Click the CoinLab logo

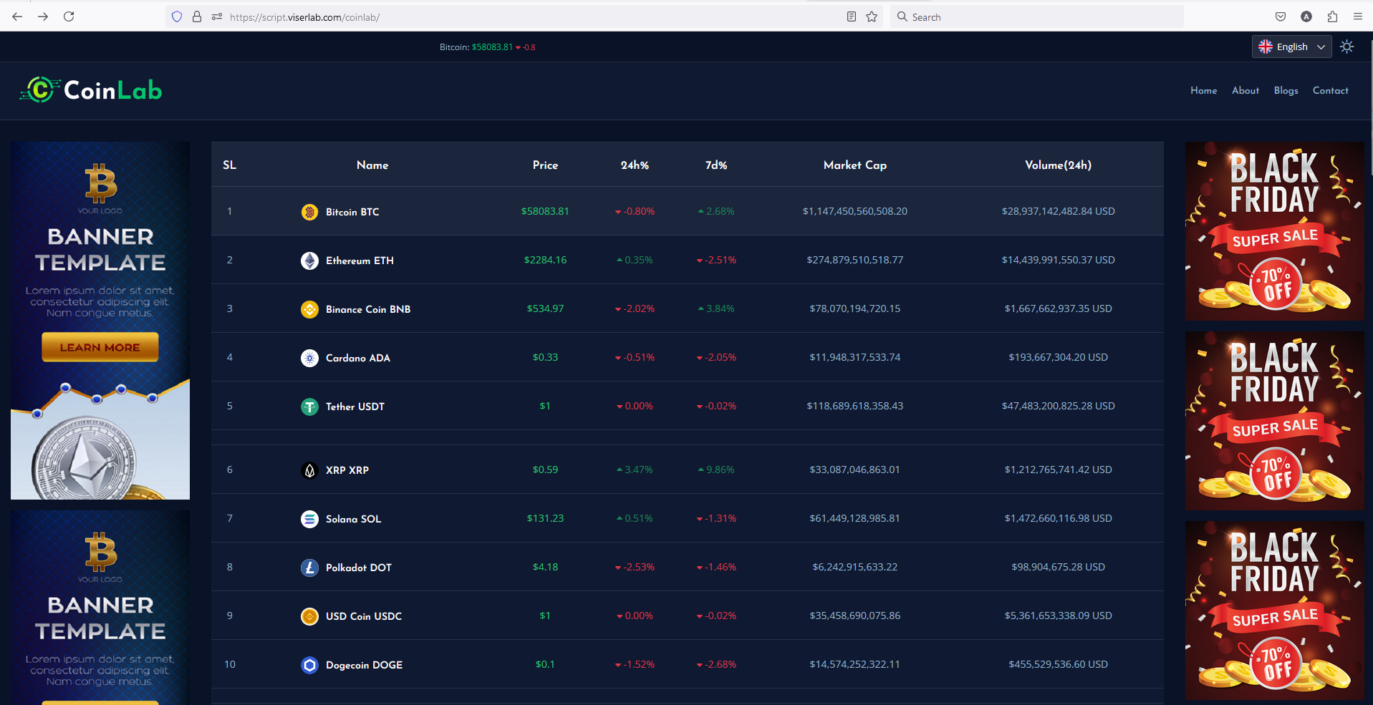pos(91,90)
